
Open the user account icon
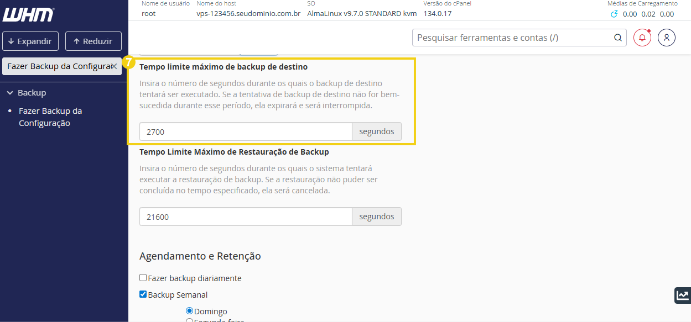[x=667, y=38]
